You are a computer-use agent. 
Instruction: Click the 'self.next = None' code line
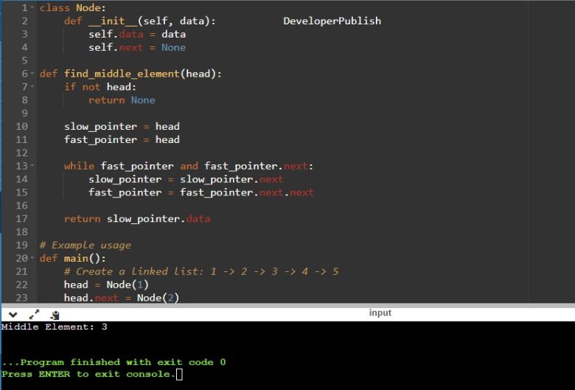coord(136,48)
